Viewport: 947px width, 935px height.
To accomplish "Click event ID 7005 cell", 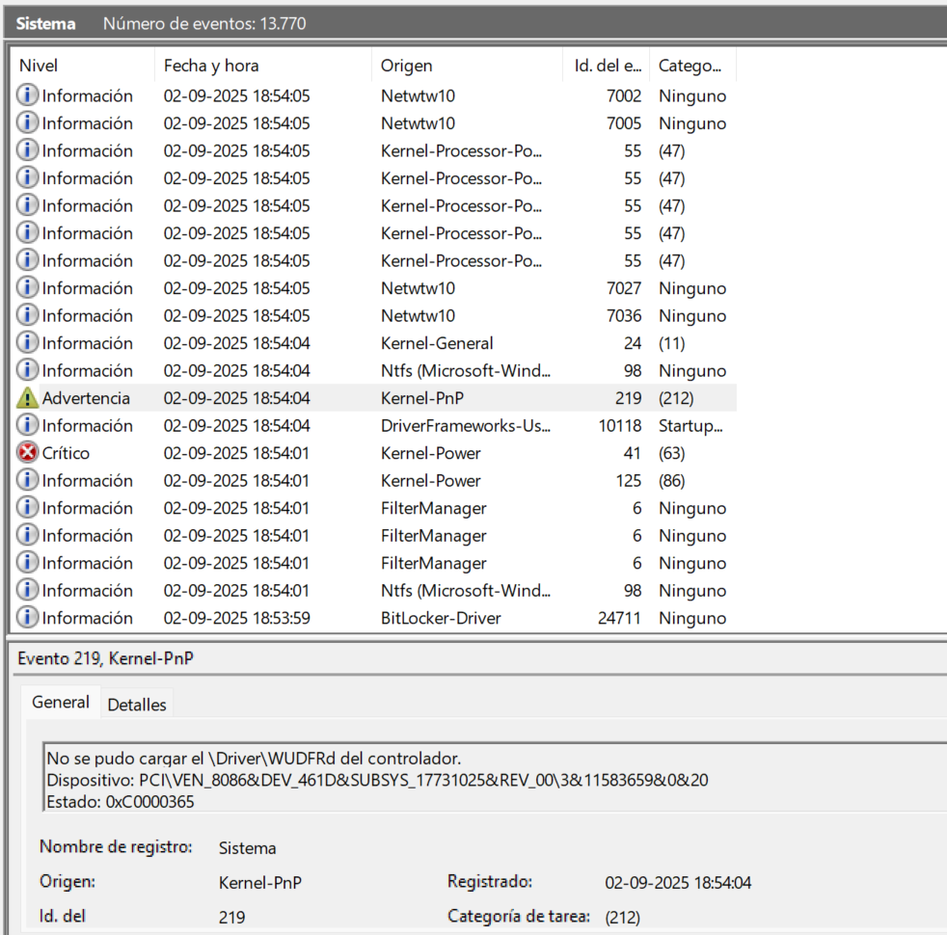I will point(624,123).
